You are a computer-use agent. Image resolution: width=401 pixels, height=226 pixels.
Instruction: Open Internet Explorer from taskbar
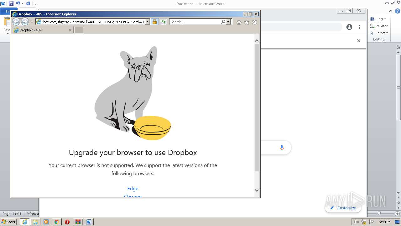point(25,222)
